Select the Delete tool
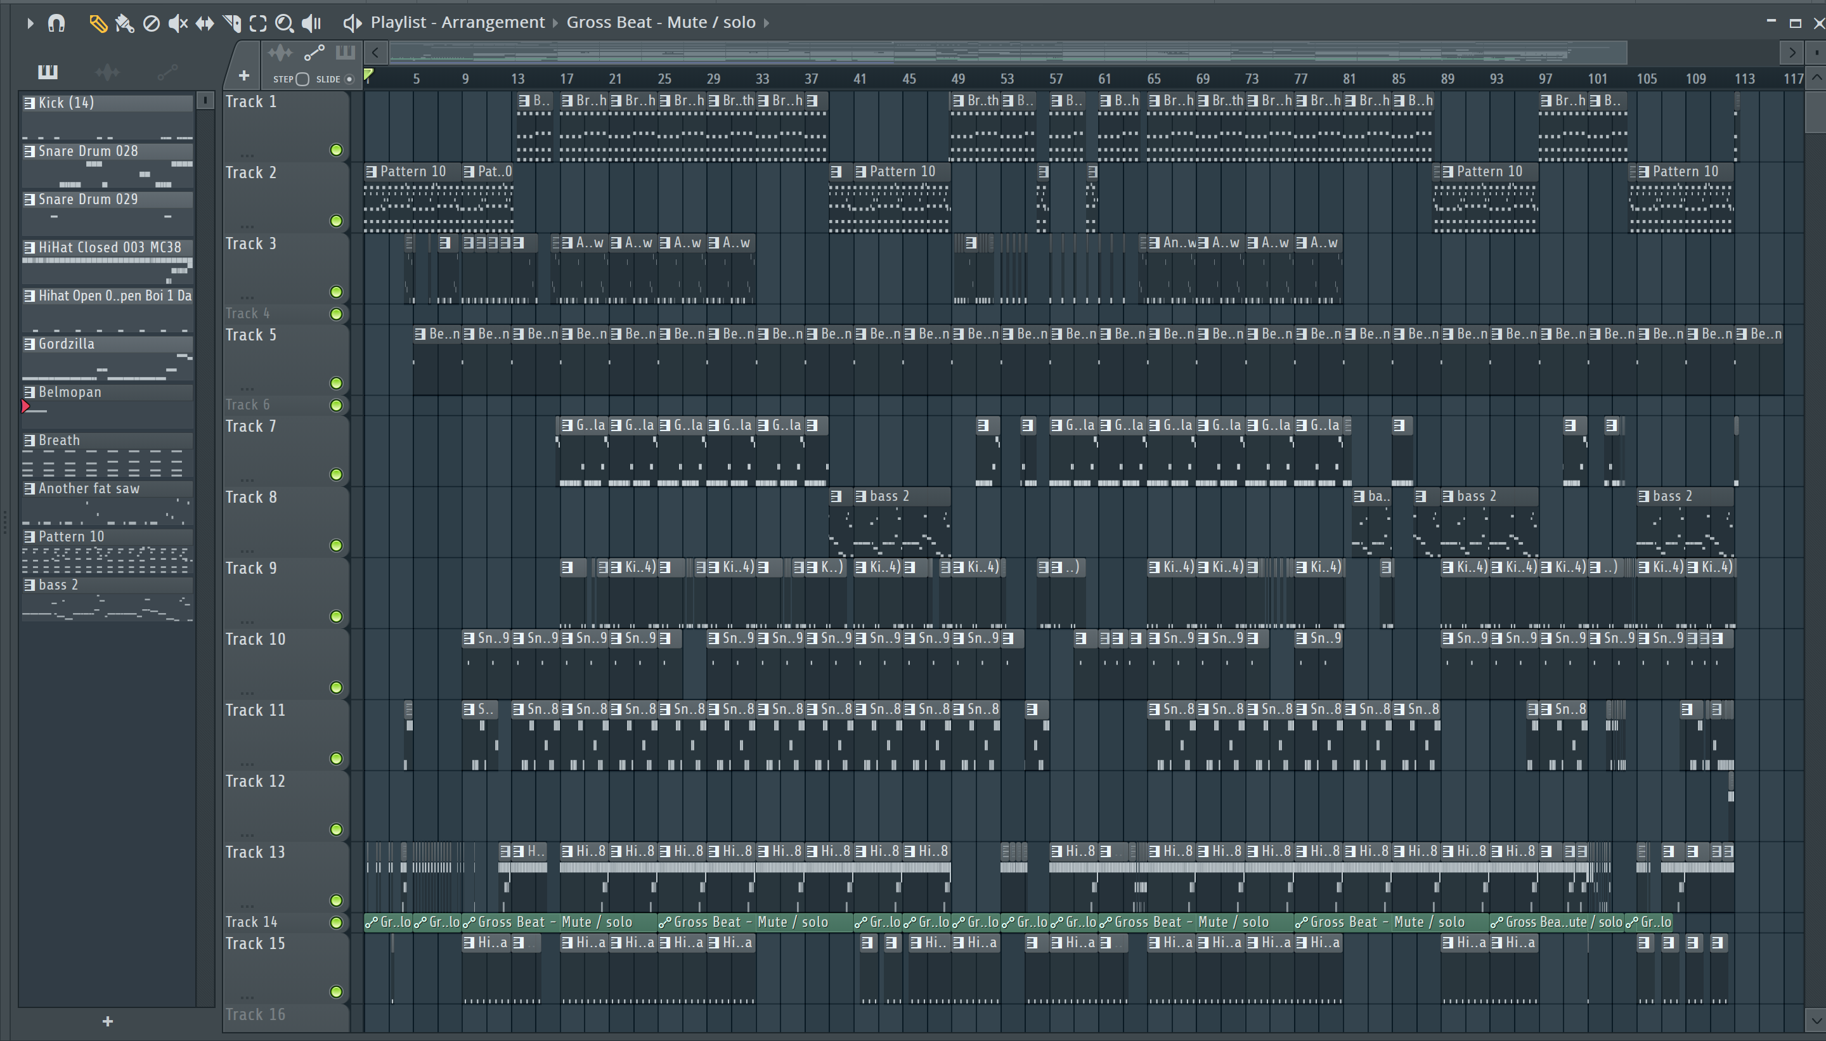This screenshot has width=1826, height=1041. tap(152, 23)
